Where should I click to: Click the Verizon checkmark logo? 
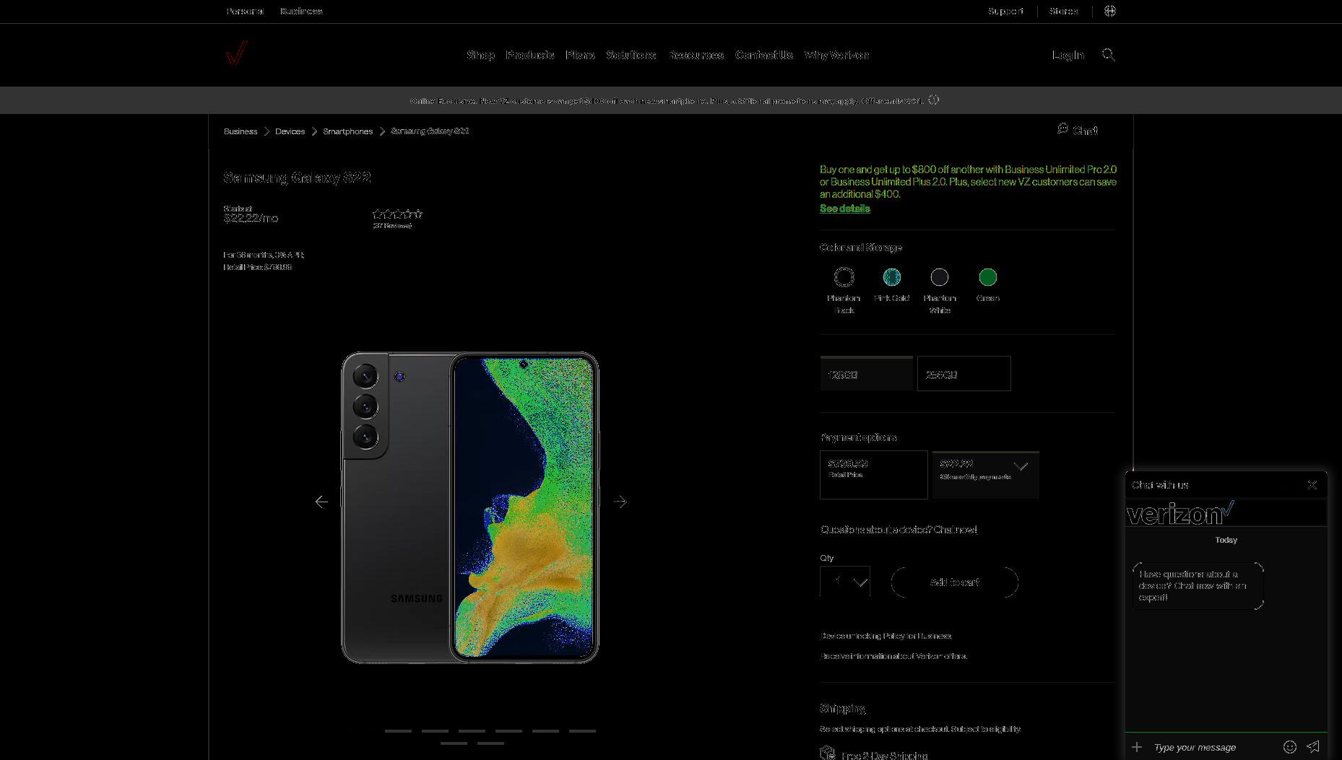point(236,53)
